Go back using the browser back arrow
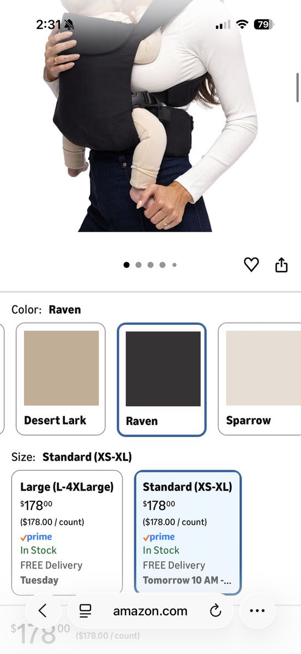Image resolution: width=301 pixels, height=654 pixels. click(x=43, y=611)
